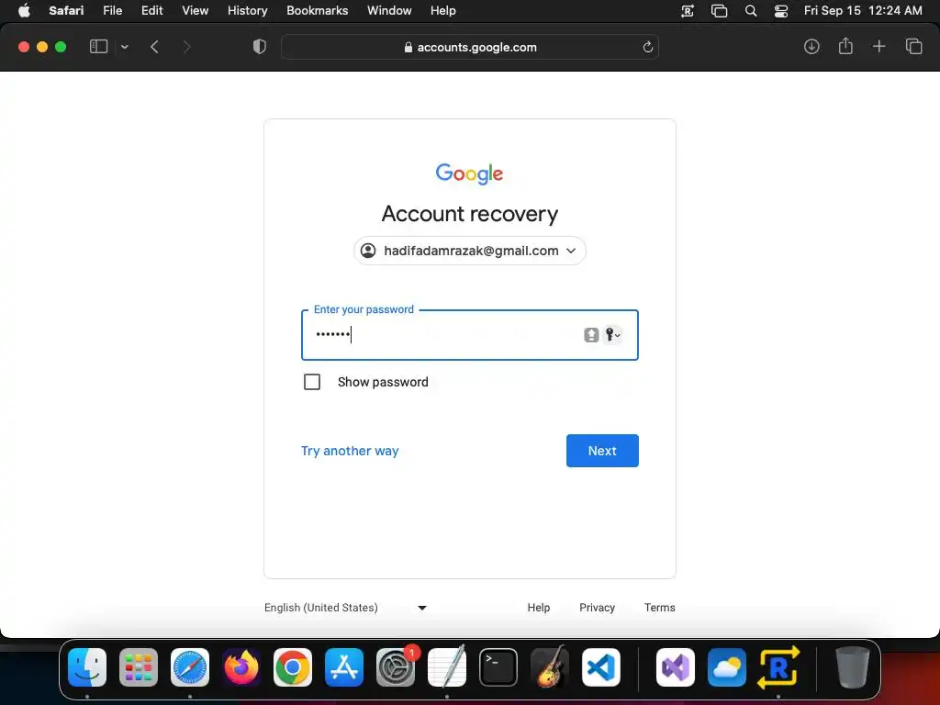940x705 pixels.
Task: Open the Trash from the Dock
Action: point(852,667)
